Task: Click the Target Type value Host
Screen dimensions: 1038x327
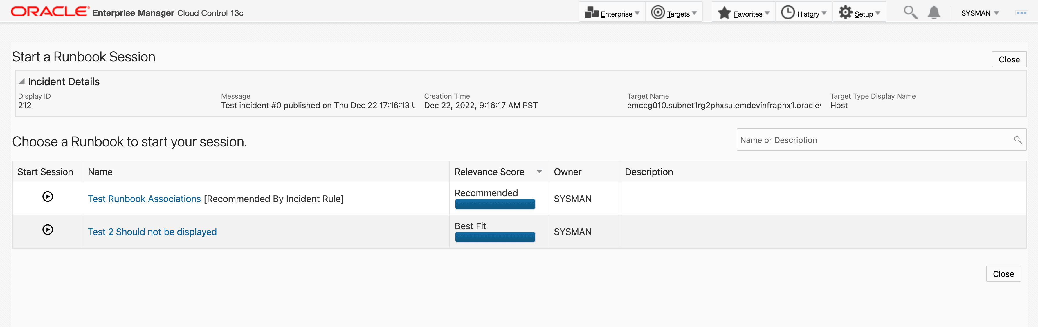Action: click(x=839, y=106)
